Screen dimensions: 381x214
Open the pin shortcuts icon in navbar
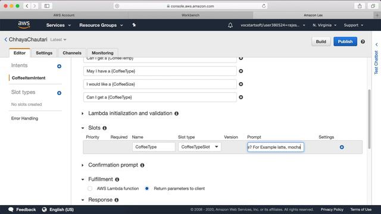point(134,25)
